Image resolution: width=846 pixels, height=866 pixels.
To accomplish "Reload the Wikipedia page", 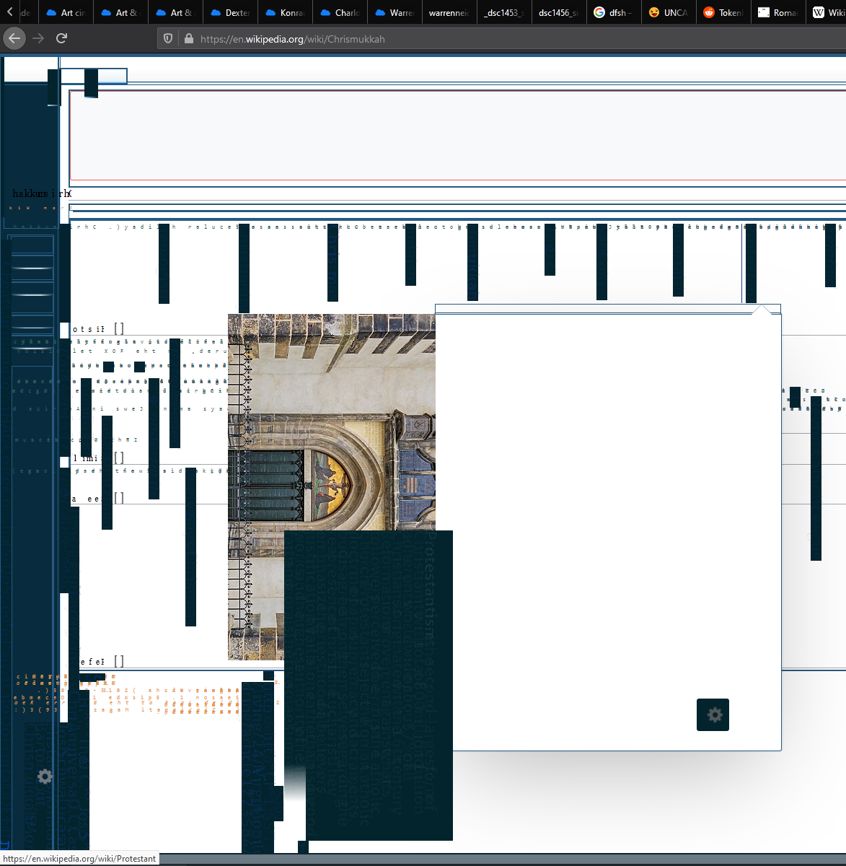I will point(62,38).
